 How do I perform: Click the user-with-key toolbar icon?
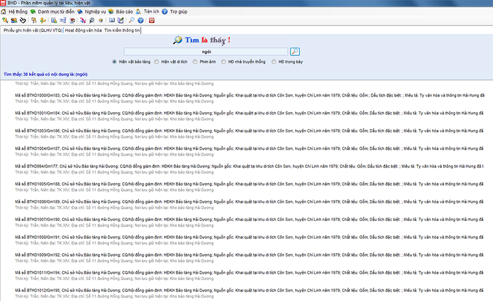coord(43,20)
